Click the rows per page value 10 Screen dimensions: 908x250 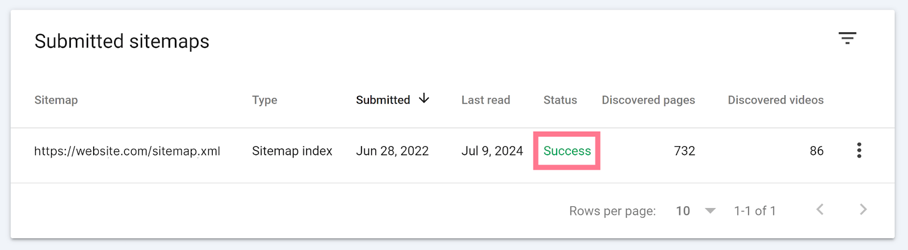coord(683,211)
